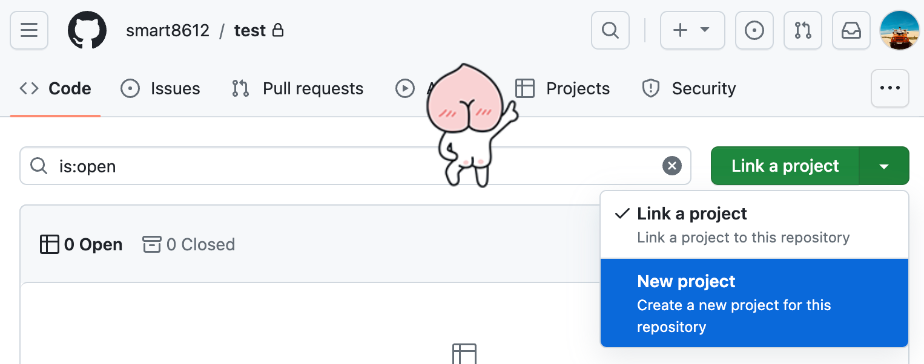
Task: Open the plus create-new dropdown
Action: [692, 30]
